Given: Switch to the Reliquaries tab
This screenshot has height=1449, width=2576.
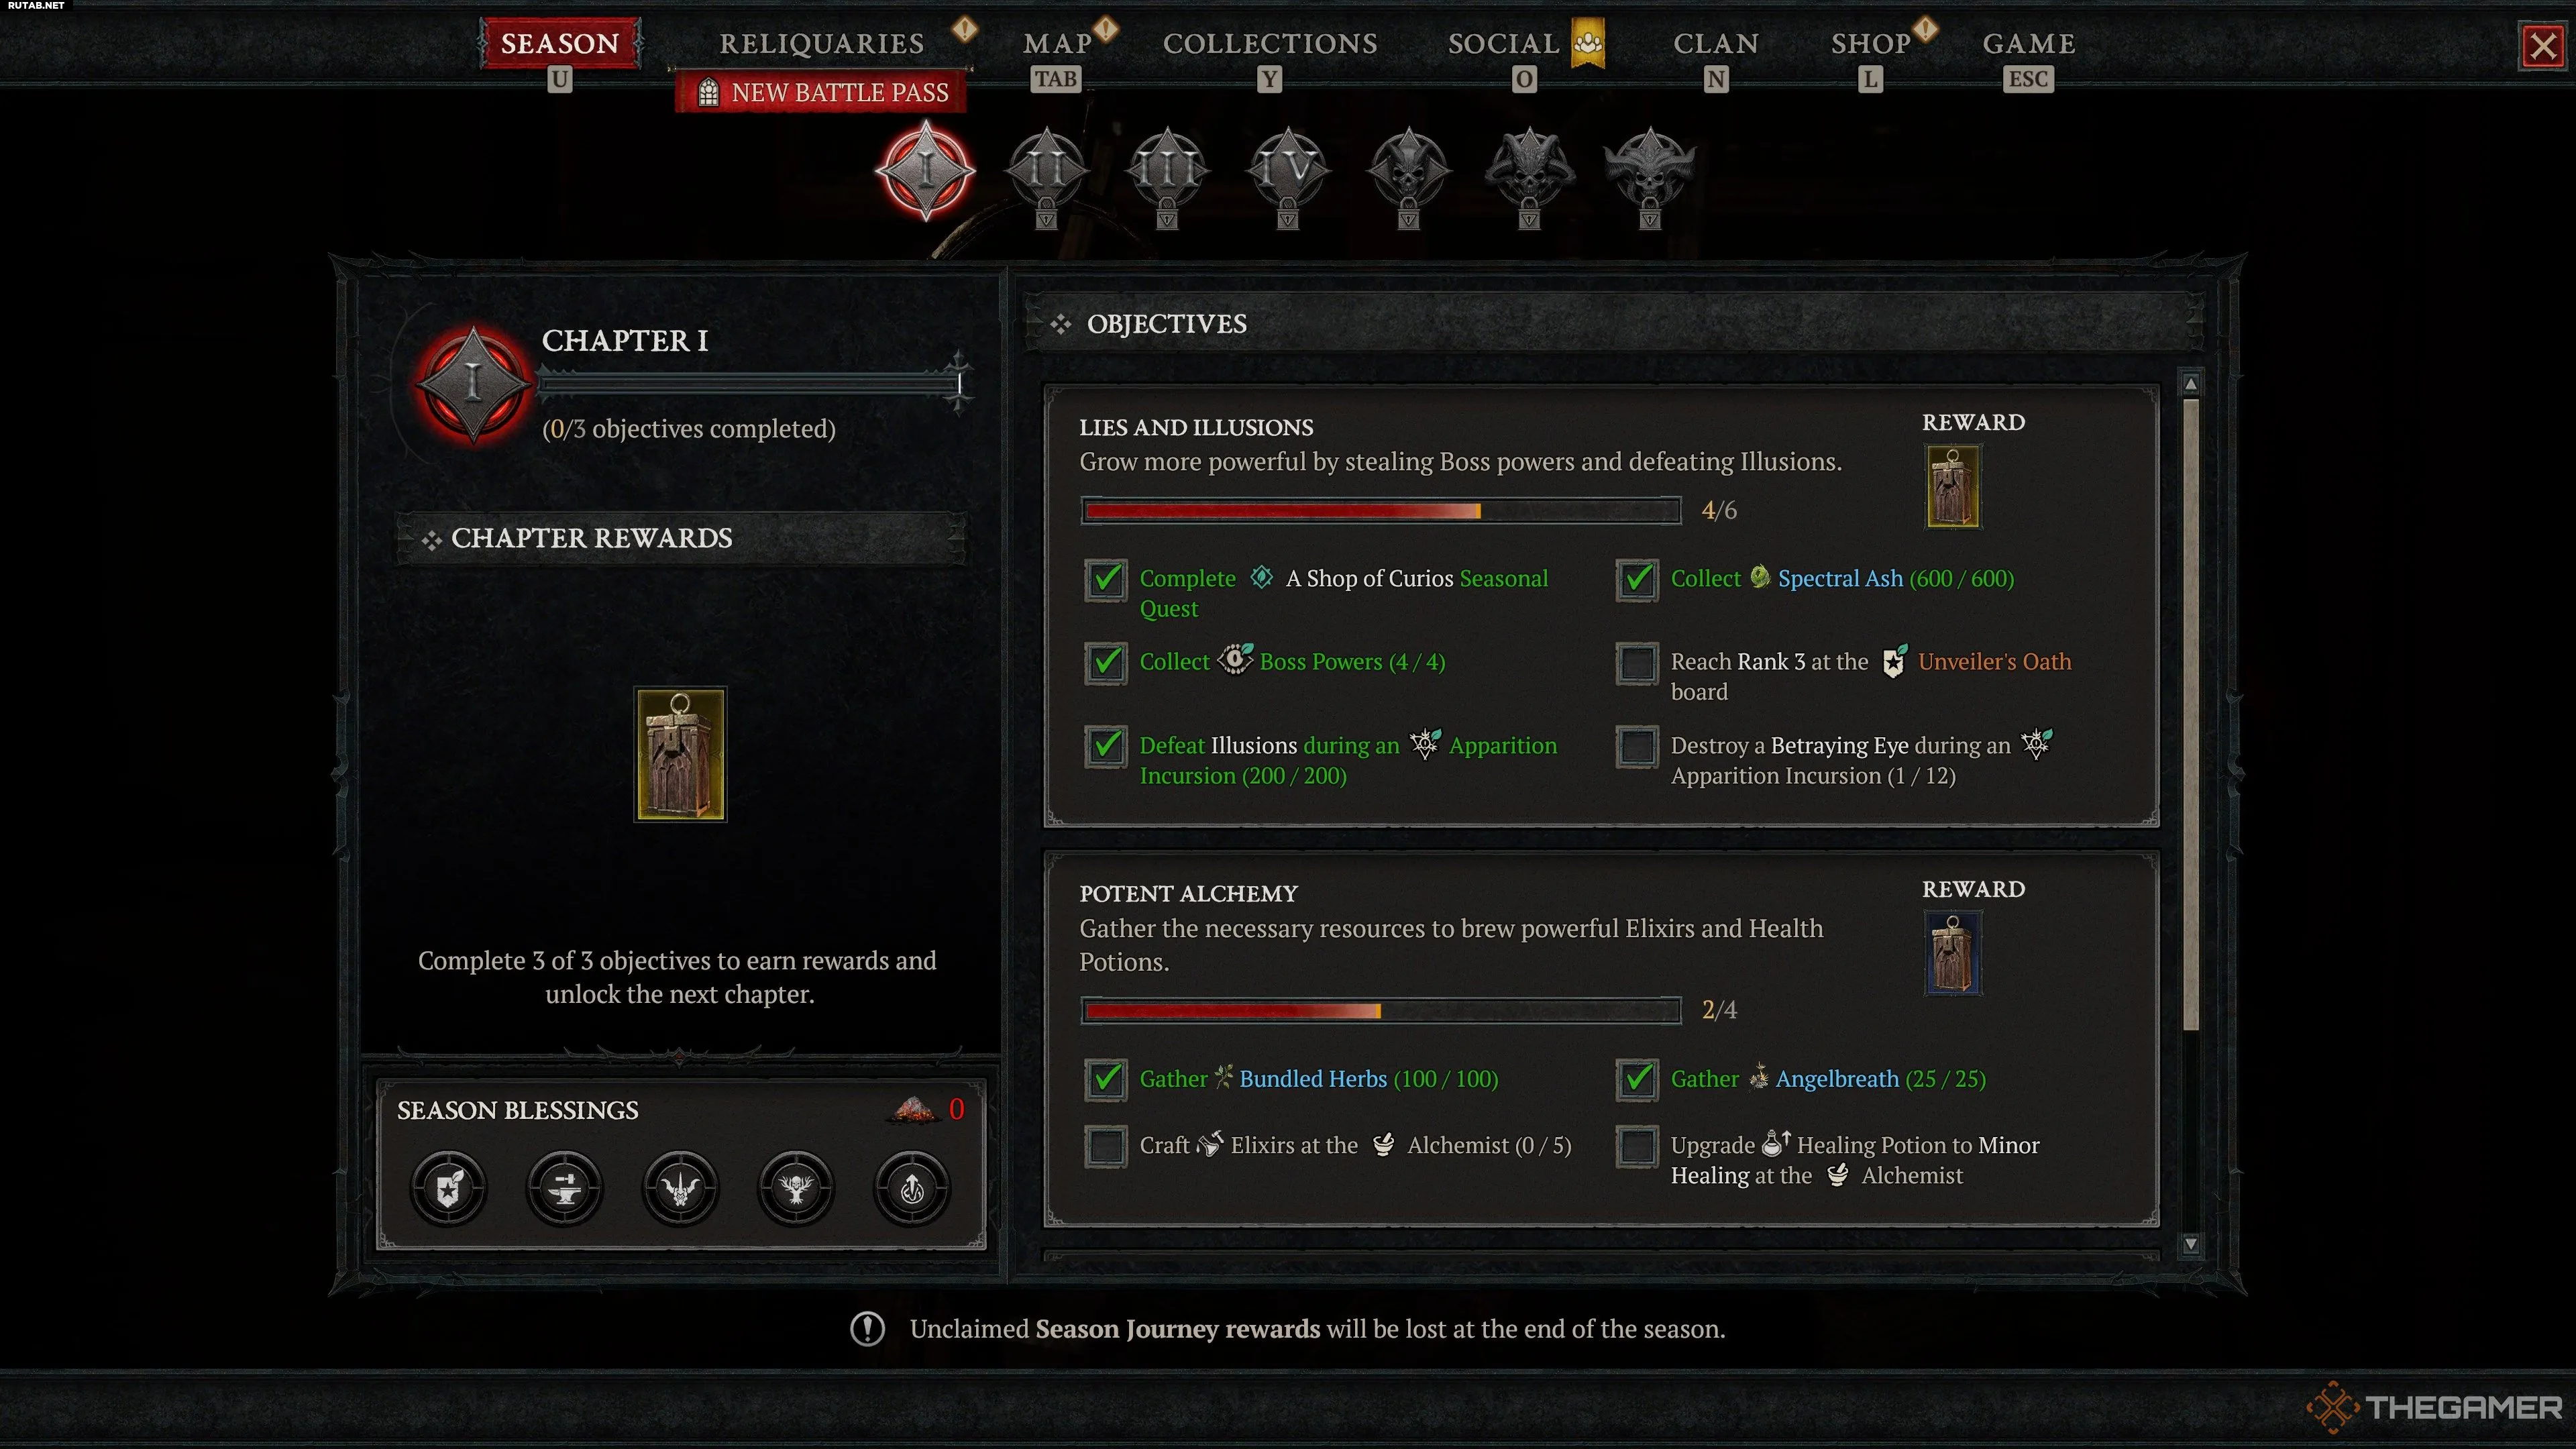Looking at the screenshot, I should [x=822, y=44].
